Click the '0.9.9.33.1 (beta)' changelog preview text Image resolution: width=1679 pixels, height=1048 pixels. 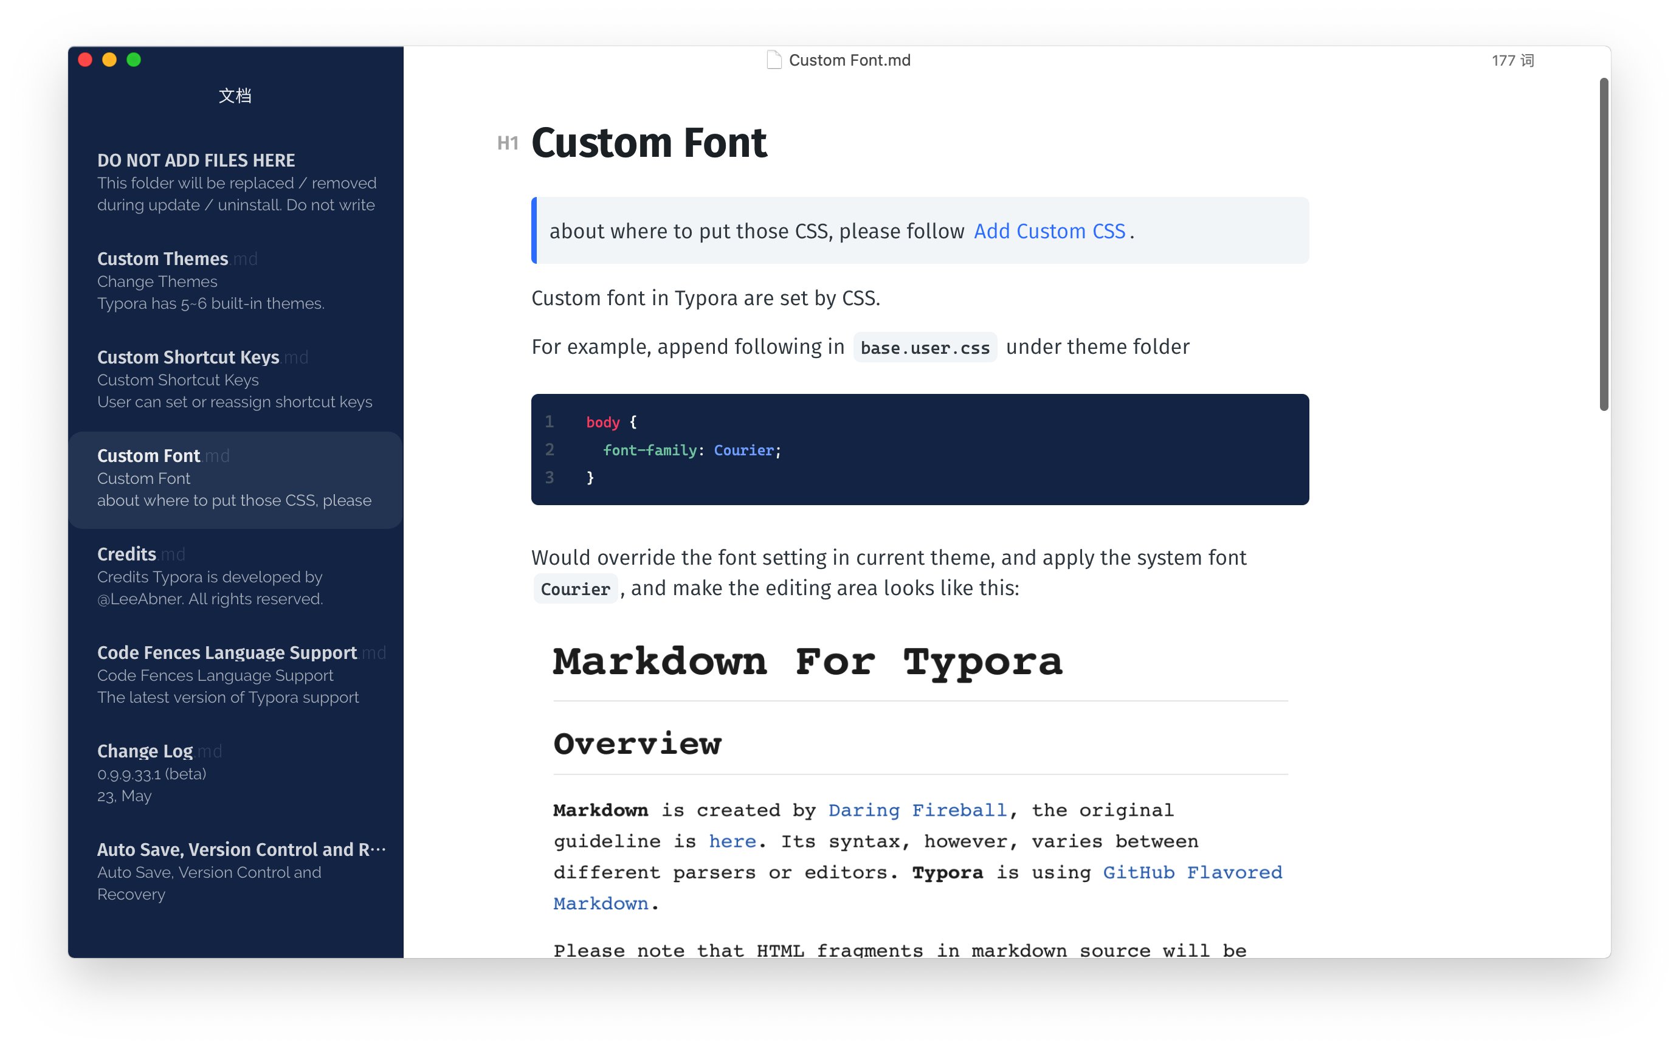click(x=152, y=773)
